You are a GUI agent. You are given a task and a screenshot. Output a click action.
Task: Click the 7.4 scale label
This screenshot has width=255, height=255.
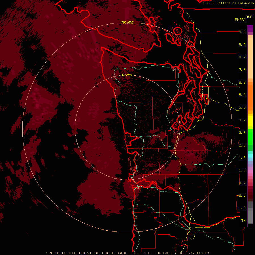click(242, 70)
